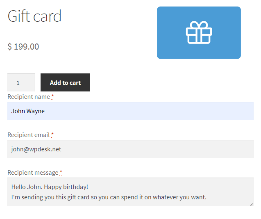Click the required asterisk beside Recipient email
Screen dimensions: 261x219
[x=52, y=135]
